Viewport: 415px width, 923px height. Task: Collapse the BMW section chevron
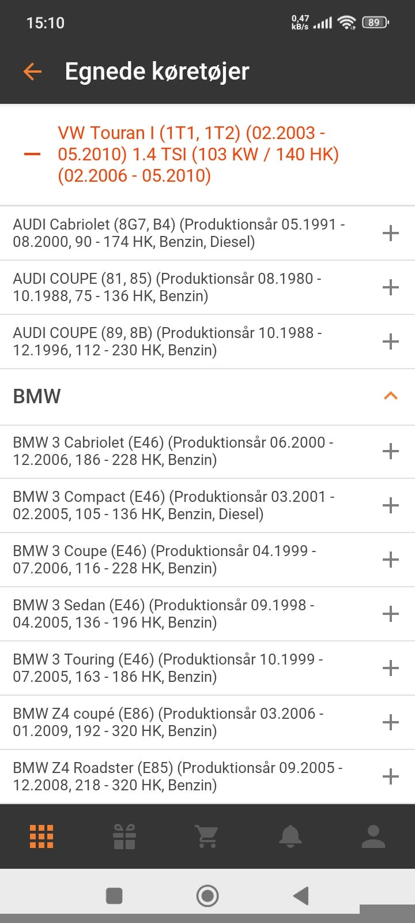coord(391,396)
